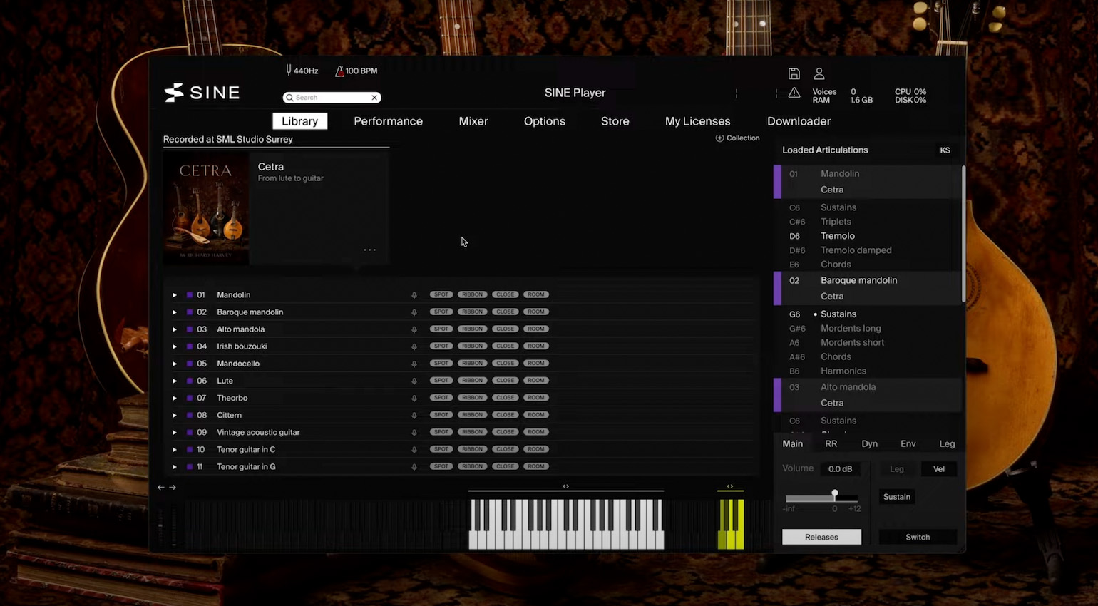The image size is (1098, 606).
Task: Toggle SPOT mic for Irish bouzouki
Action: point(441,346)
